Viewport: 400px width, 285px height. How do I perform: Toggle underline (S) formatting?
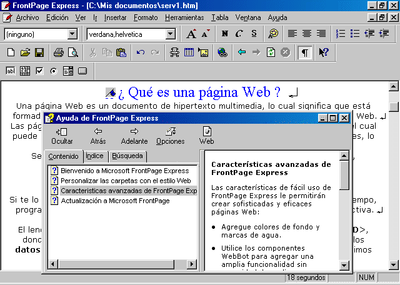pyautogui.click(x=254, y=34)
